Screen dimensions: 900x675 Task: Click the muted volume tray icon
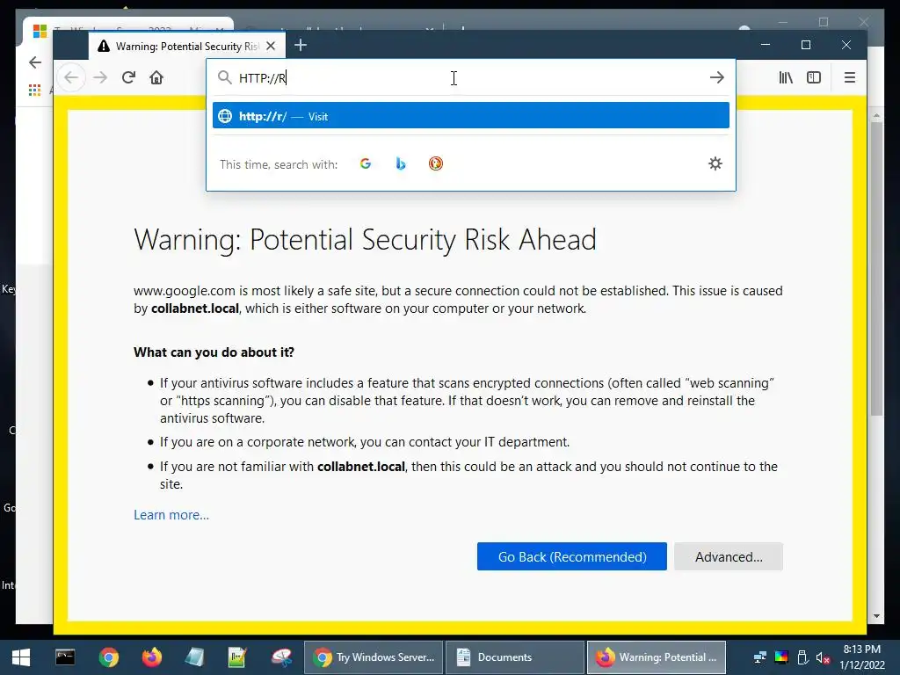point(823,657)
